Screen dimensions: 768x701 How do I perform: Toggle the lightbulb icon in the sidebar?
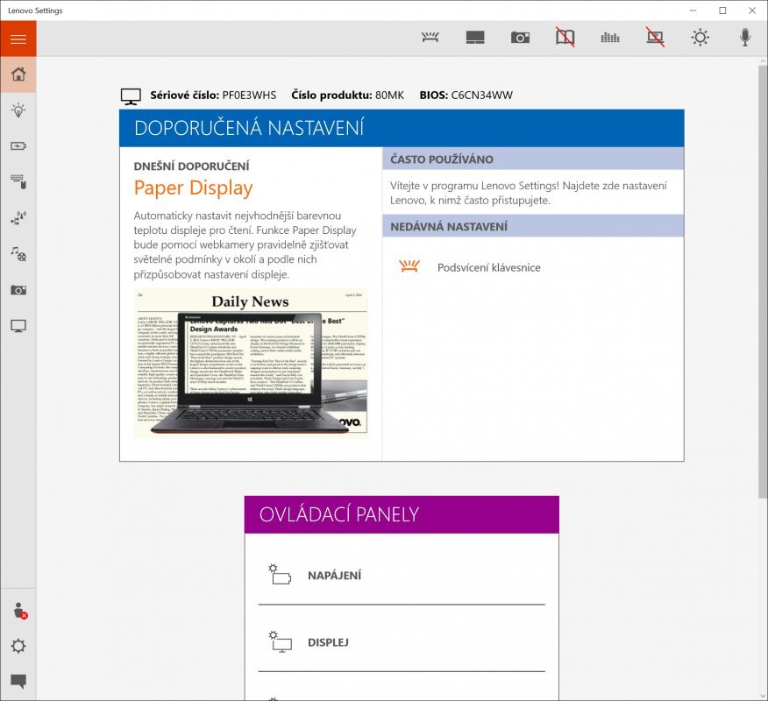(x=18, y=110)
